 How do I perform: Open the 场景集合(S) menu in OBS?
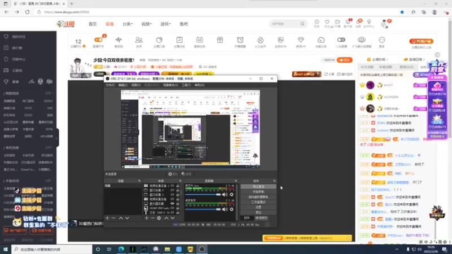171,85
